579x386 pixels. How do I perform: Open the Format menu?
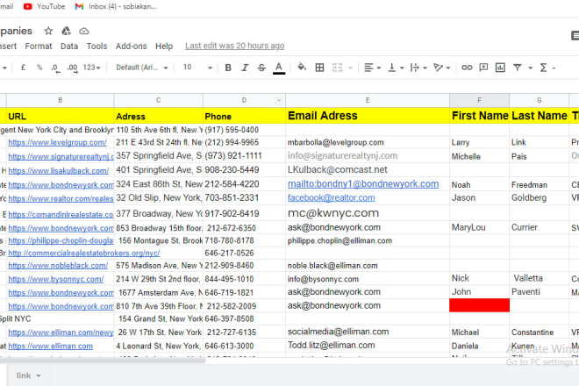(x=39, y=46)
